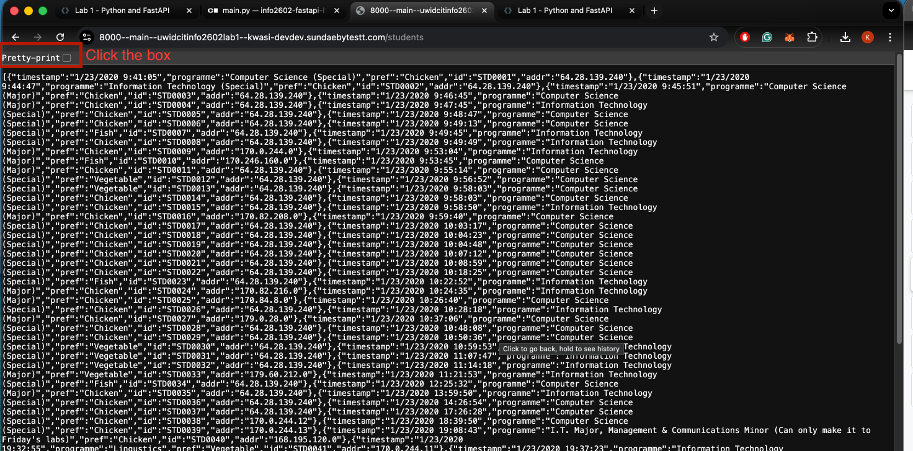The height and width of the screenshot is (451, 913).
Task: Click the browser back arrow
Action: tap(16, 37)
